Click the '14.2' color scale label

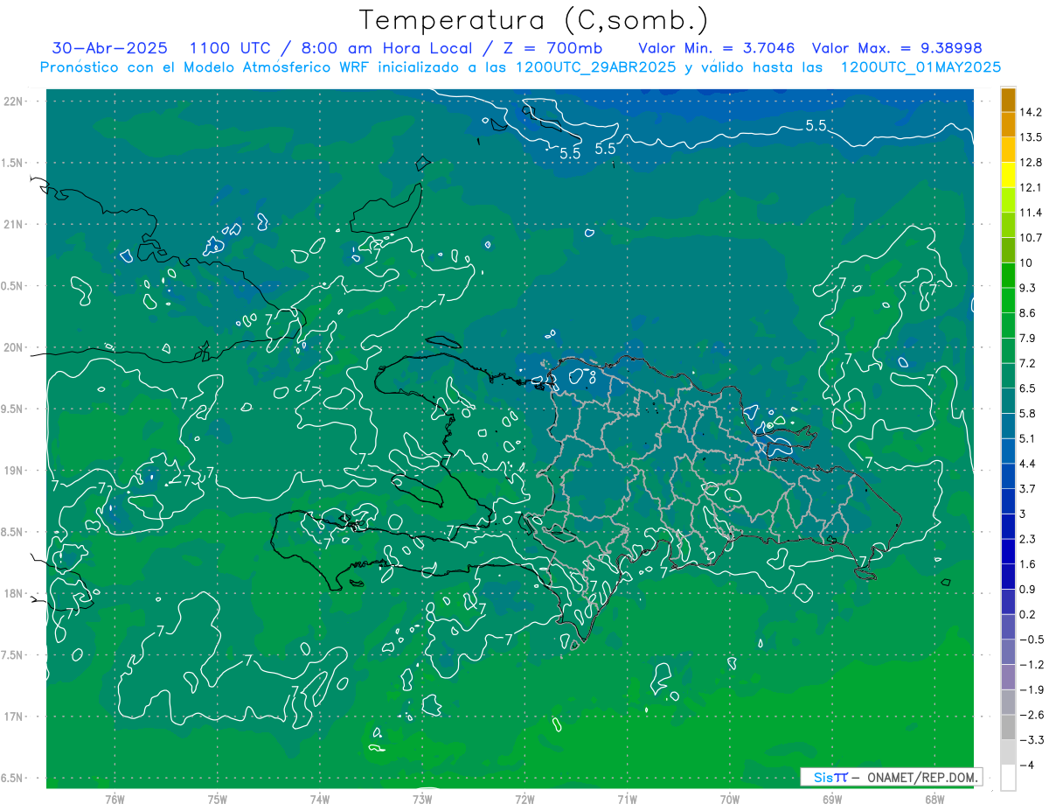(x=1031, y=112)
